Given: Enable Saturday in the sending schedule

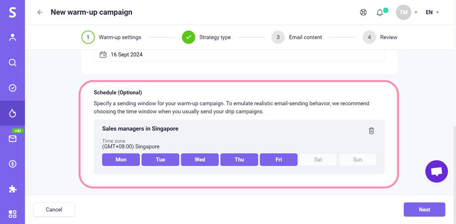Looking at the screenshot, I should click(318, 159).
